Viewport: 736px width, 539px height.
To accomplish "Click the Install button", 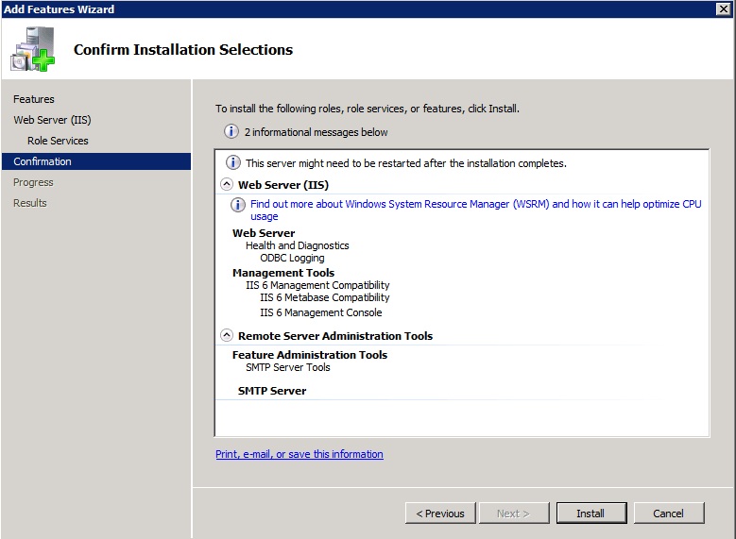I will pos(591,514).
